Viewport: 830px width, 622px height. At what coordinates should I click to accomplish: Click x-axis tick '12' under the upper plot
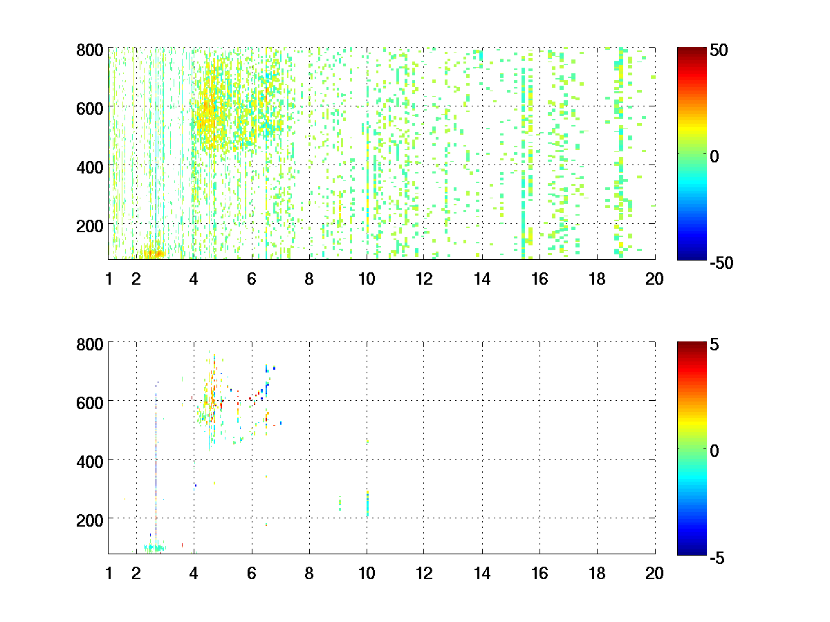click(424, 279)
